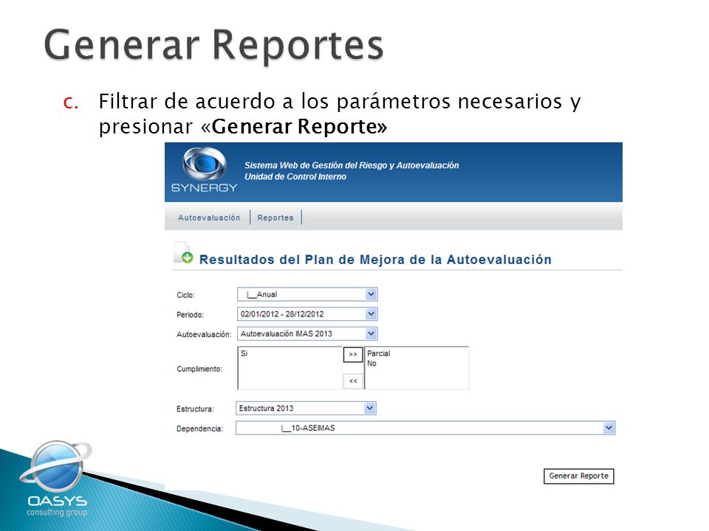Move selection right with the >> button

click(353, 355)
